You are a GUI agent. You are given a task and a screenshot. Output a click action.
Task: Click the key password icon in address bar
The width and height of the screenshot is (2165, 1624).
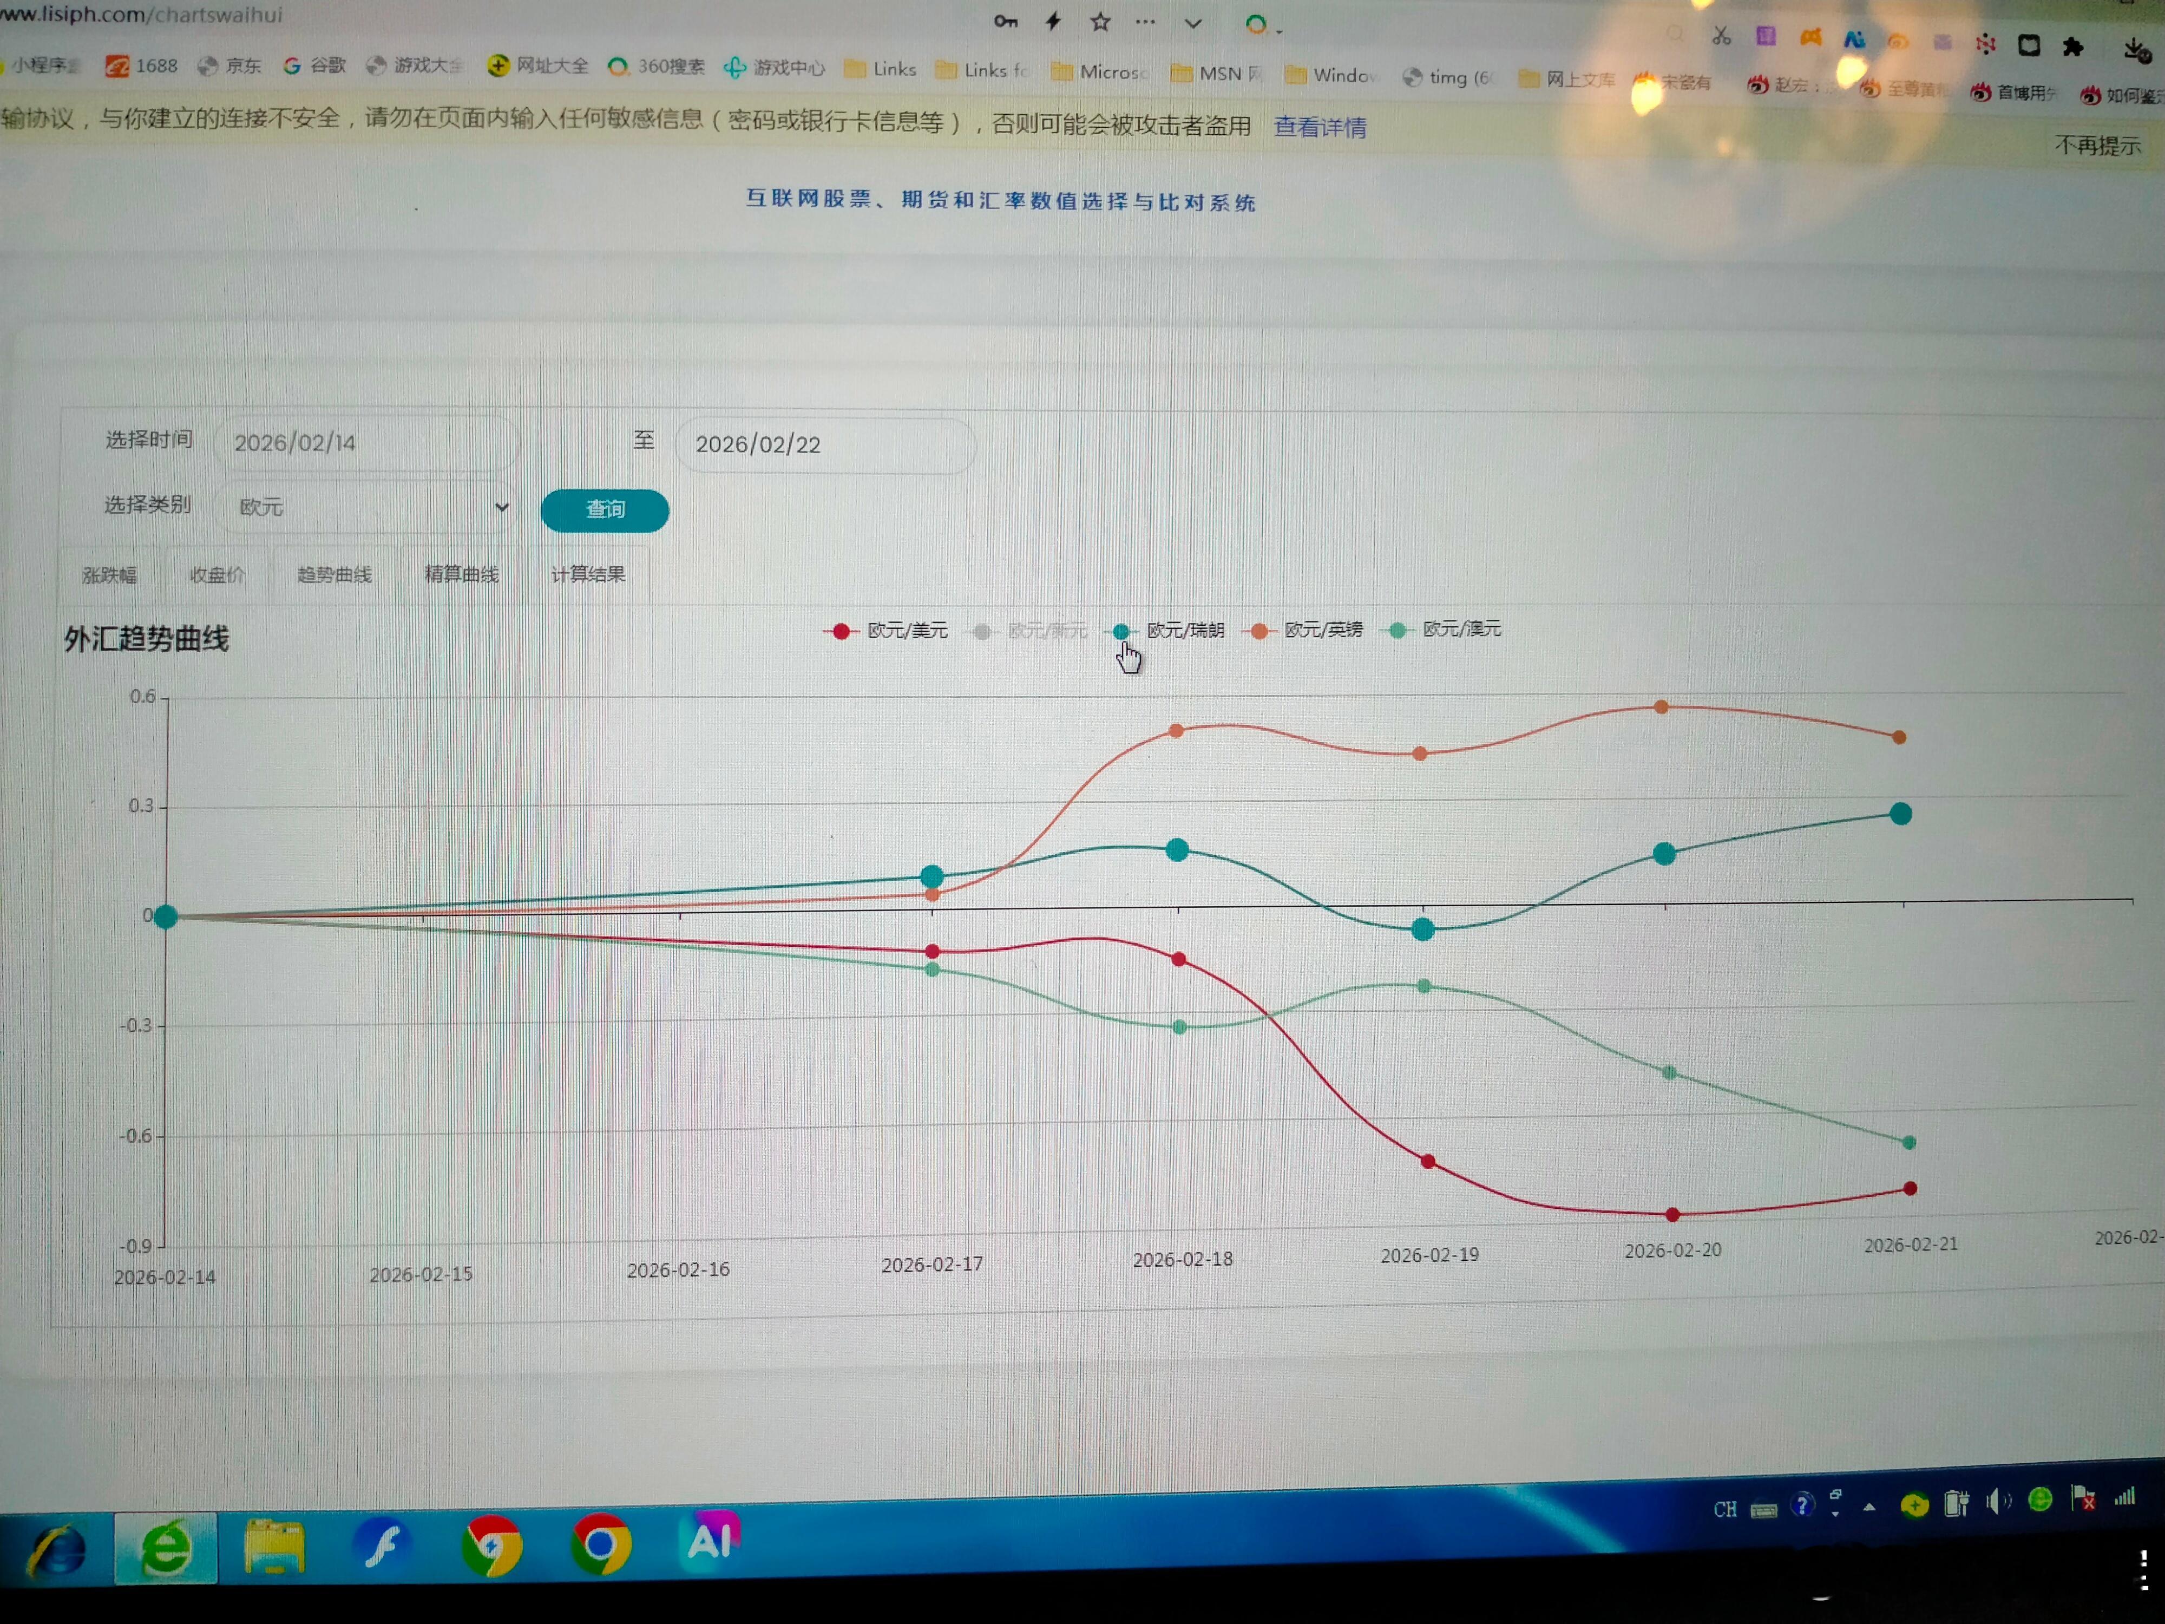click(x=1005, y=22)
